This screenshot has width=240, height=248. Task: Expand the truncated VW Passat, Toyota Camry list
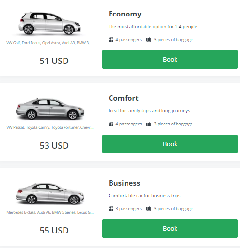click(50, 127)
